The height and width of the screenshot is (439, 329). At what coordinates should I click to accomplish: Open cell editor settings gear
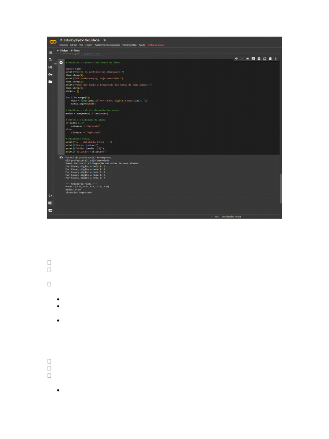click(x=259, y=59)
